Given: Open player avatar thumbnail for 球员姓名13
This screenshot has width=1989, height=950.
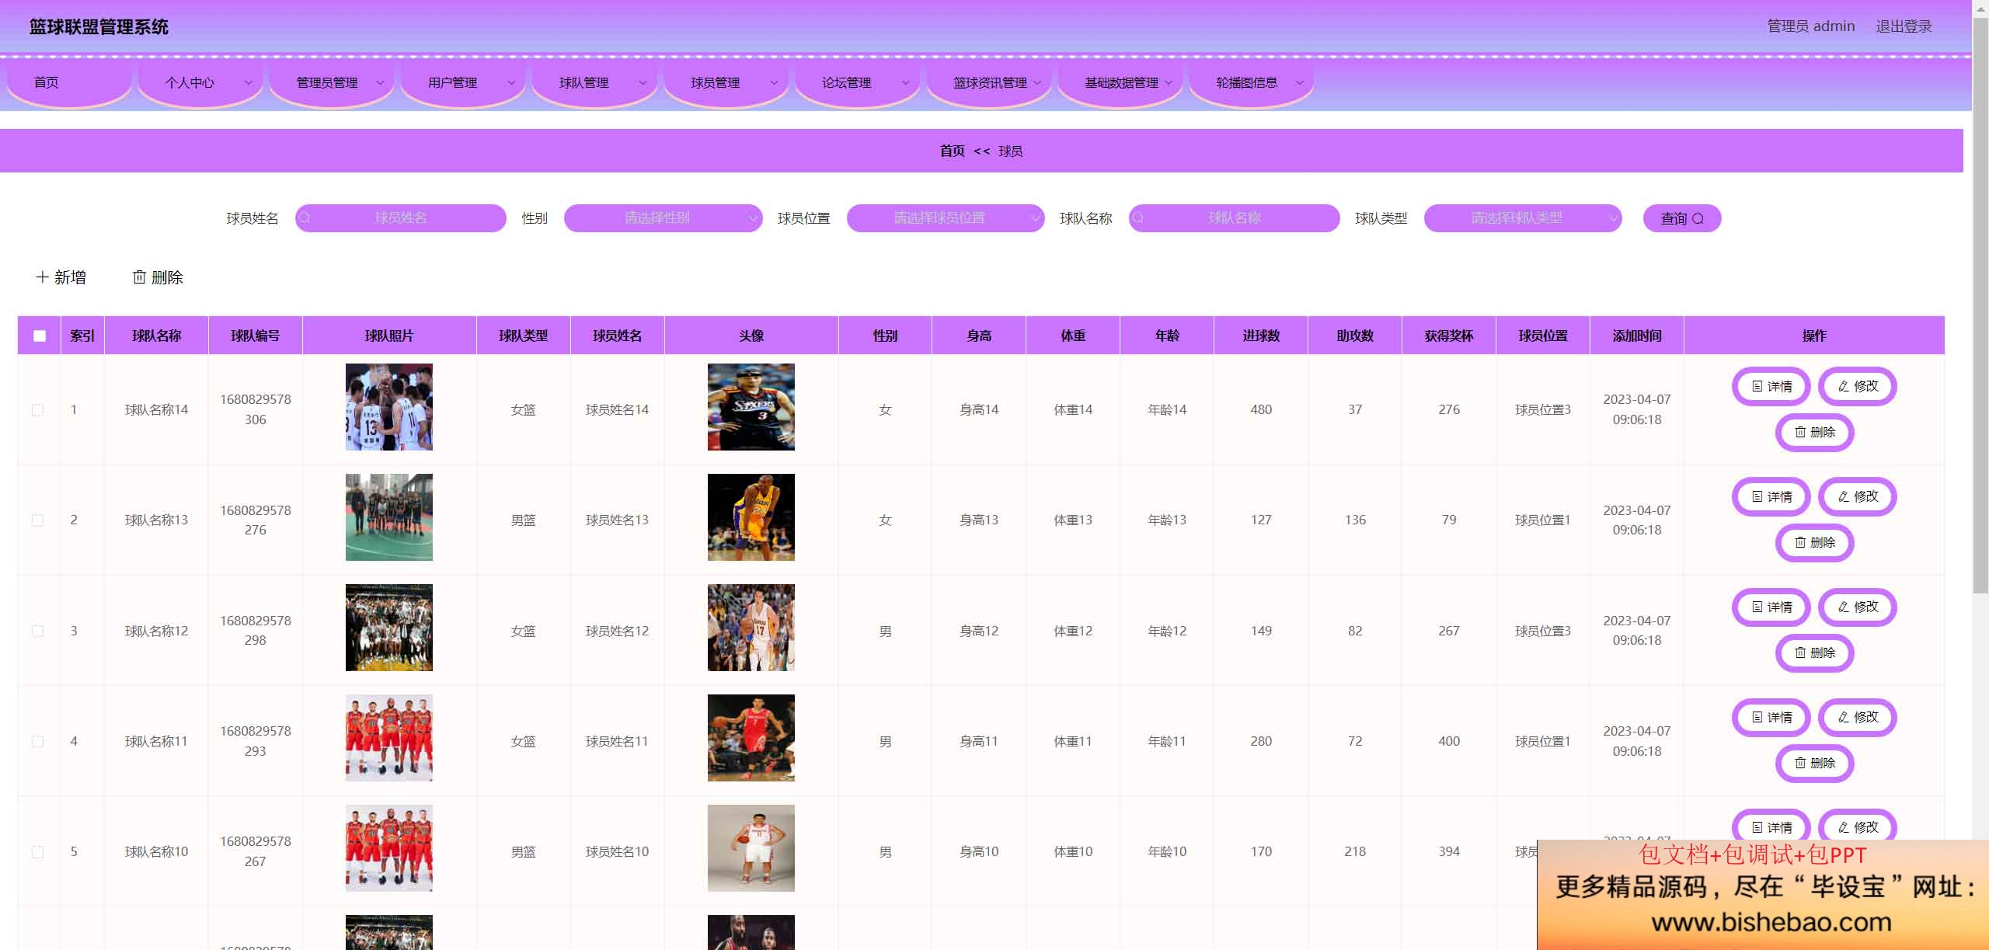Looking at the screenshot, I should coord(751,517).
